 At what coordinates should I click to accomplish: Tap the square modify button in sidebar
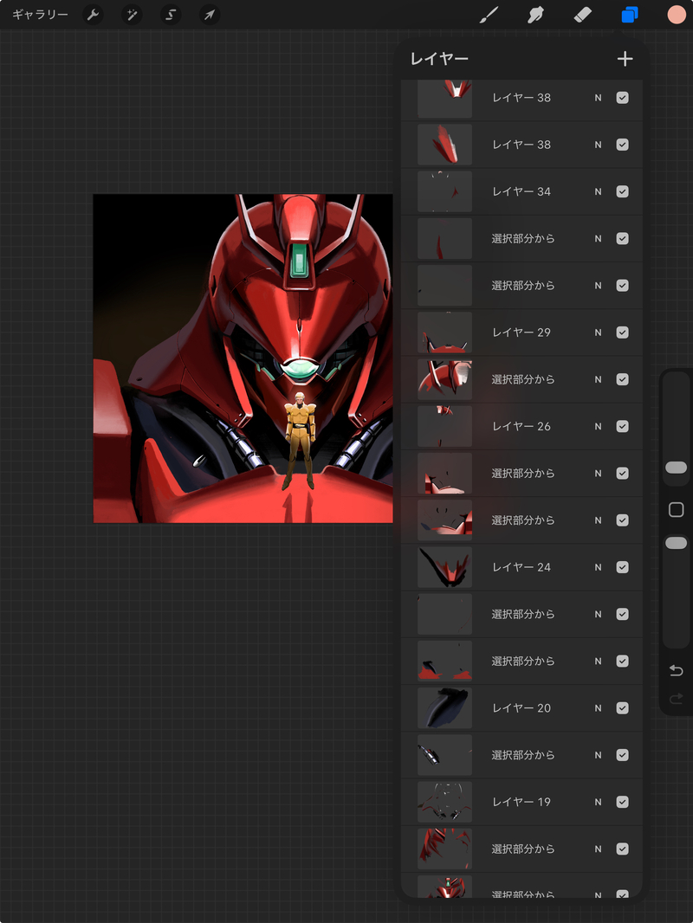pos(676,510)
